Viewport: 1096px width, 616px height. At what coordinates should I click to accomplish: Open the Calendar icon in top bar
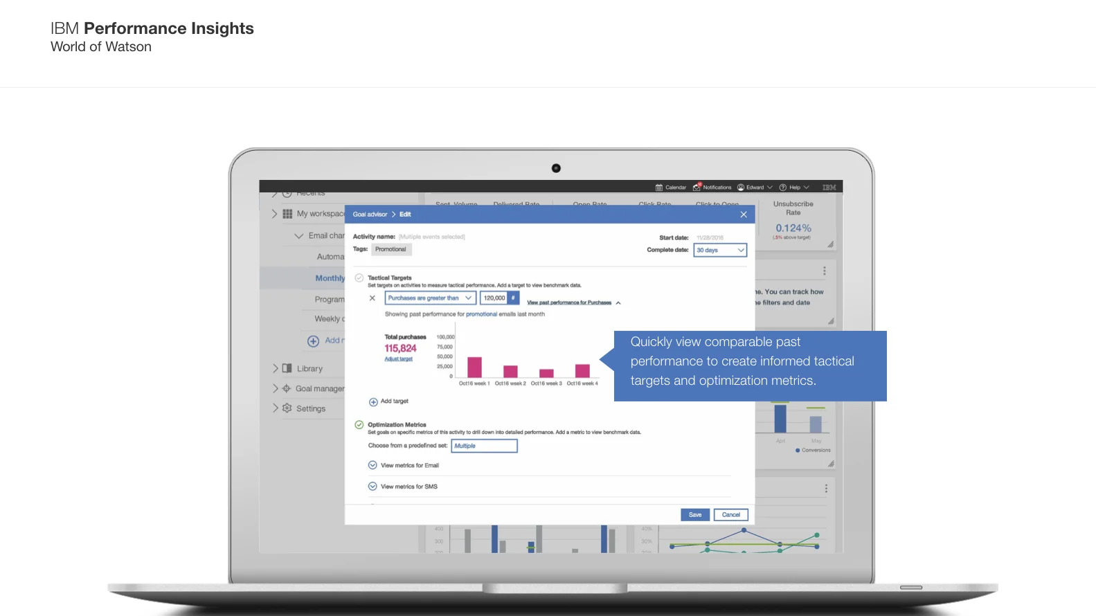pos(659,188)
